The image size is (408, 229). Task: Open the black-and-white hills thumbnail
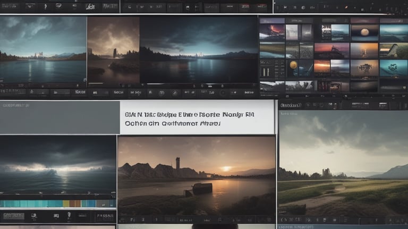[272, 86]
